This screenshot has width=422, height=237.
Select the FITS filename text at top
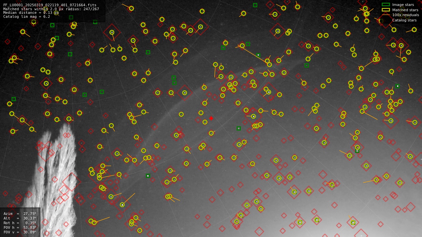pyautogui.click(x=50, y=5)
